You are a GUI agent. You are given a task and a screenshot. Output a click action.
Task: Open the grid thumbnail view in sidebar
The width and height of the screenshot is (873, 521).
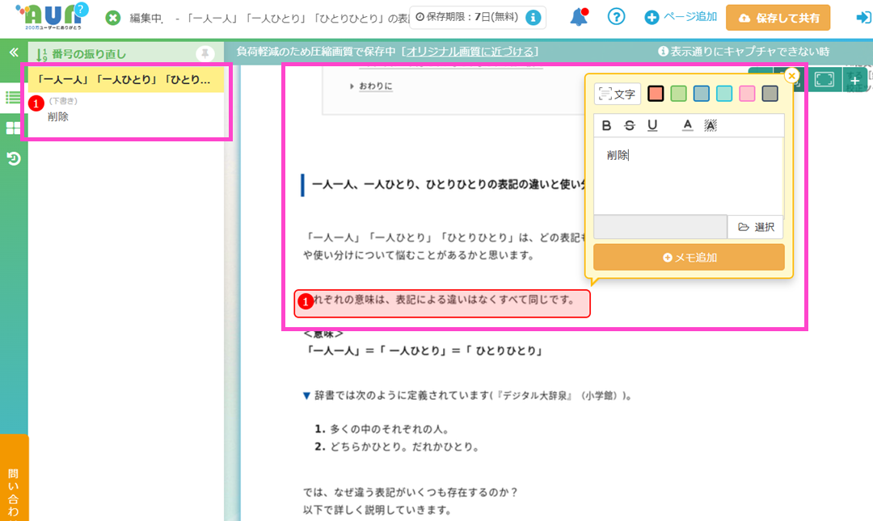14,128
